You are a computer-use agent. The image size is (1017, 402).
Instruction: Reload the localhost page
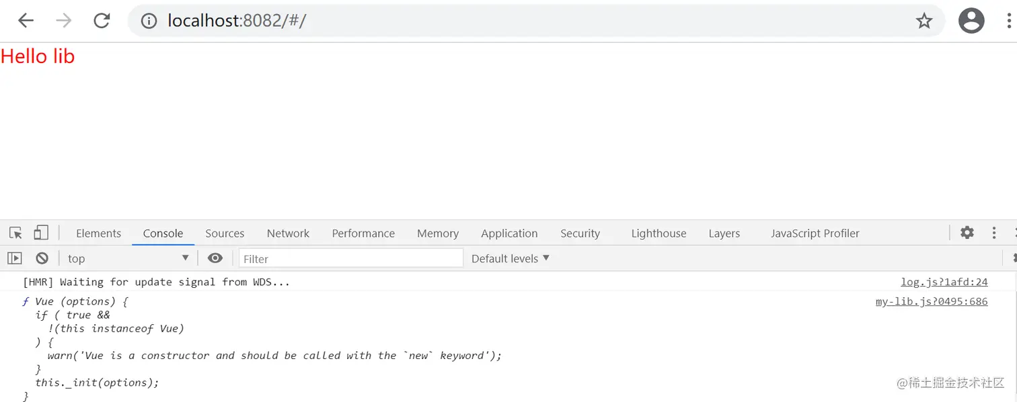click(102, 21)
